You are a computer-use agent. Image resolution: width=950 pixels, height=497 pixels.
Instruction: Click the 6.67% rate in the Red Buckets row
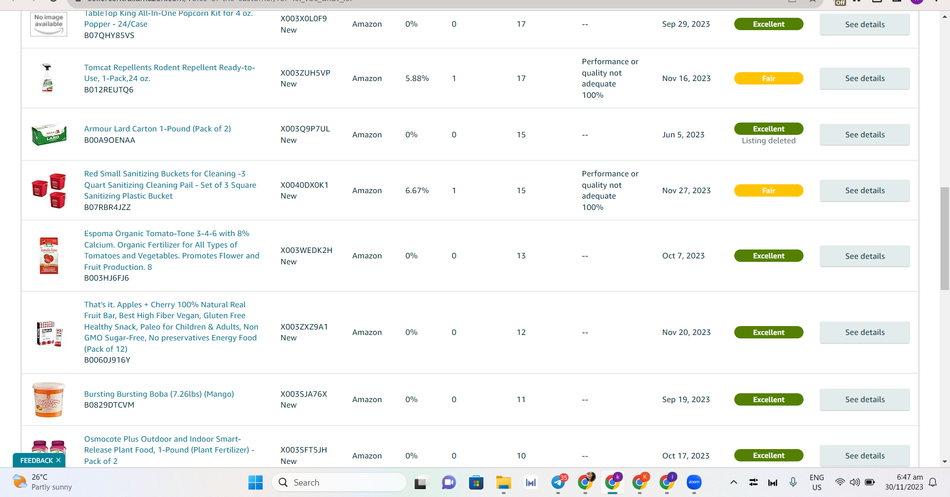(417, 190)
